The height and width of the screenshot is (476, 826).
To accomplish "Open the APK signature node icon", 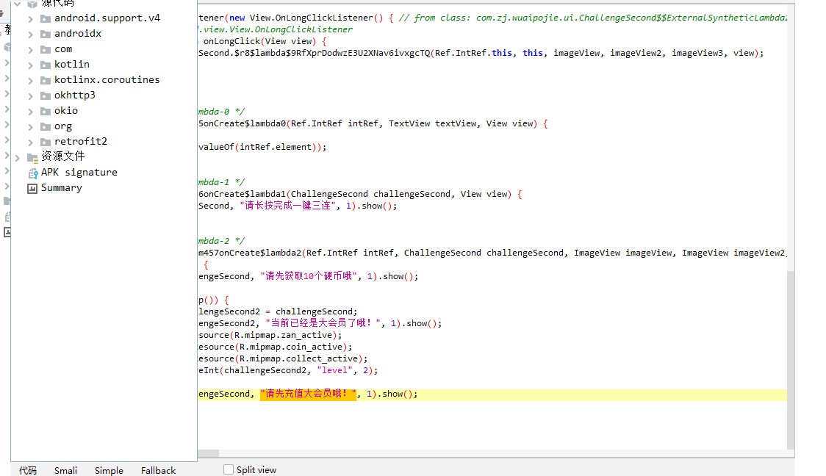I will coord(32,173).
